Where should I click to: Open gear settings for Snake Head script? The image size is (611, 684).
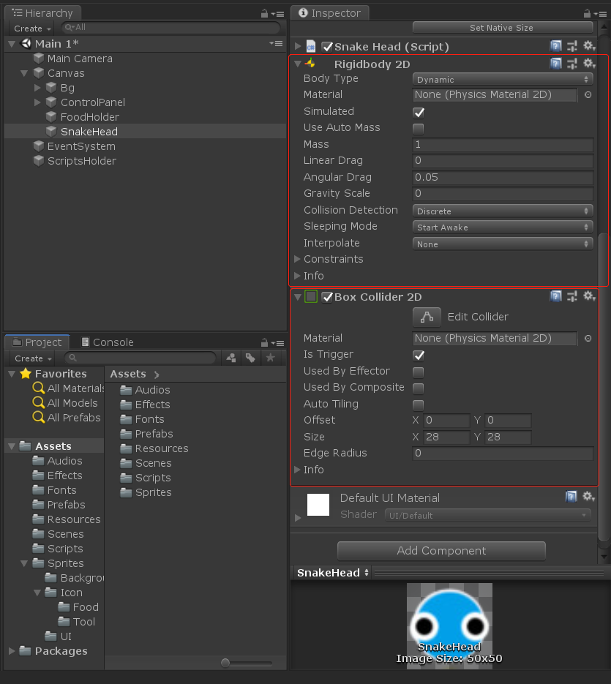point(589,46)
